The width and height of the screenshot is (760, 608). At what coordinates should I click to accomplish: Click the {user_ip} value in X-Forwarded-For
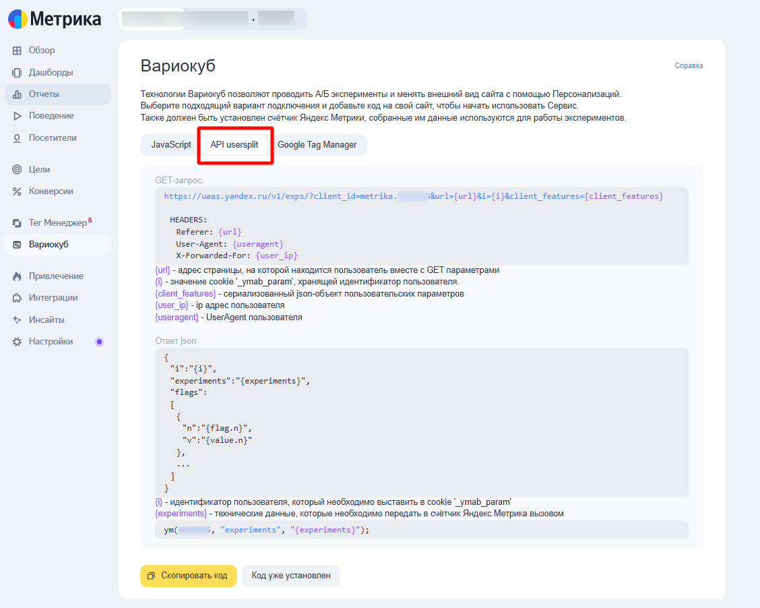point(277,255)
